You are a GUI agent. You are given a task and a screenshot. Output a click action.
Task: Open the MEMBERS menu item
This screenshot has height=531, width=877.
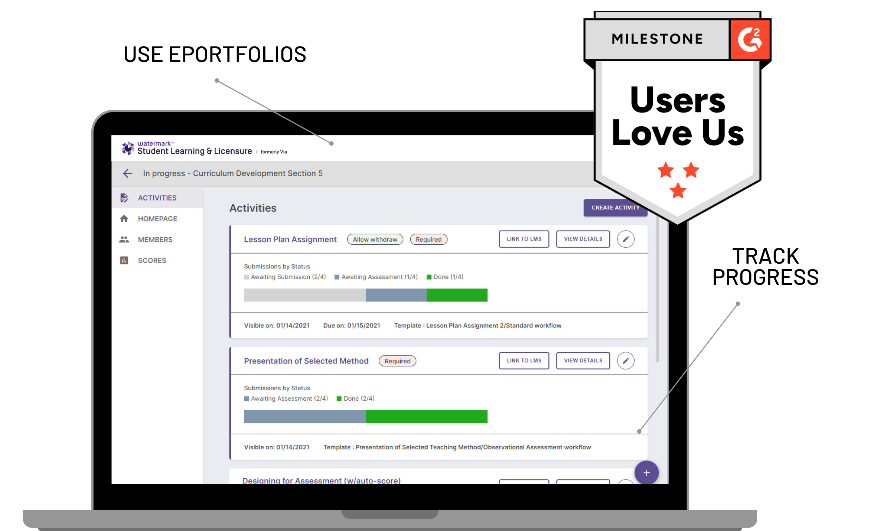(x=155, y=240)
